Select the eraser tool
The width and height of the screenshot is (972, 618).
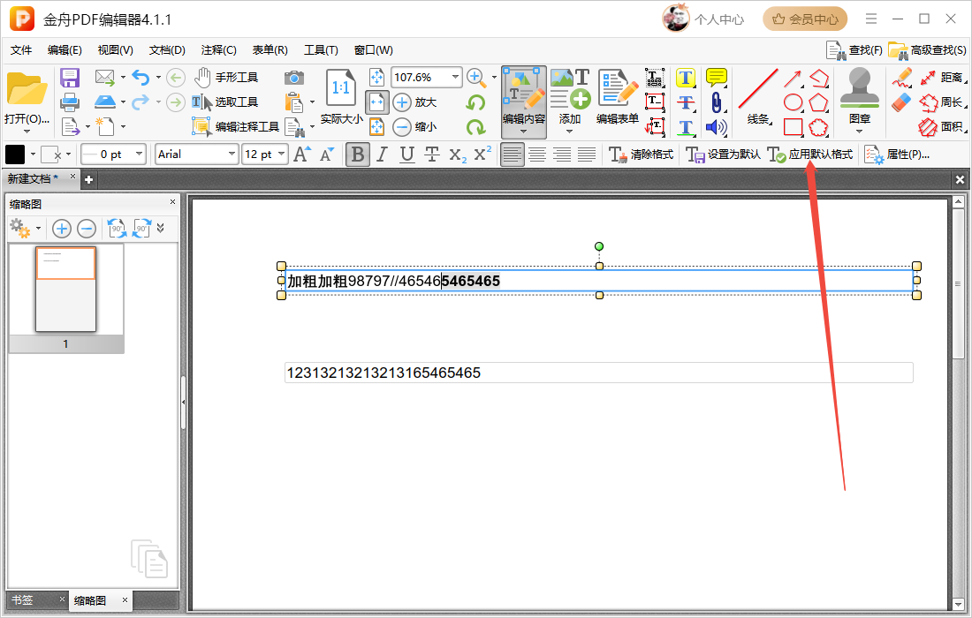901,103
